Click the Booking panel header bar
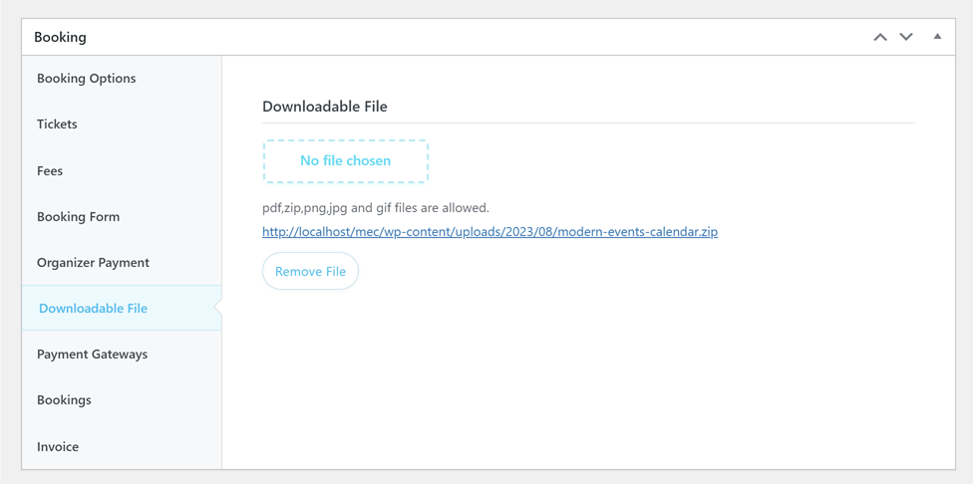 (x=449, y=37)
